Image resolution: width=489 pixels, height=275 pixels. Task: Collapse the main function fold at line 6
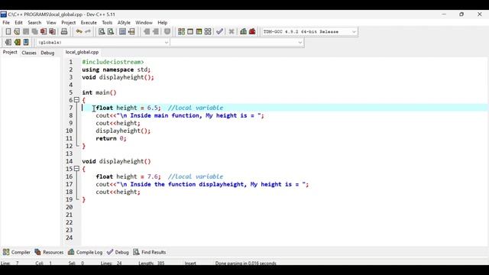[76, 100]
